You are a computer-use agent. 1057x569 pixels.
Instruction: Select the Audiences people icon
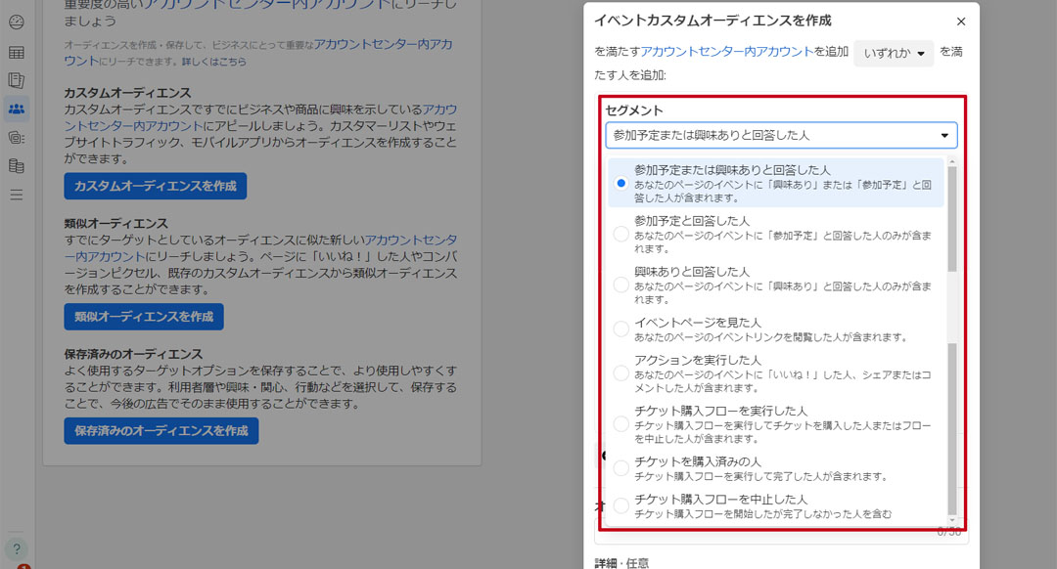click(17, 109)
